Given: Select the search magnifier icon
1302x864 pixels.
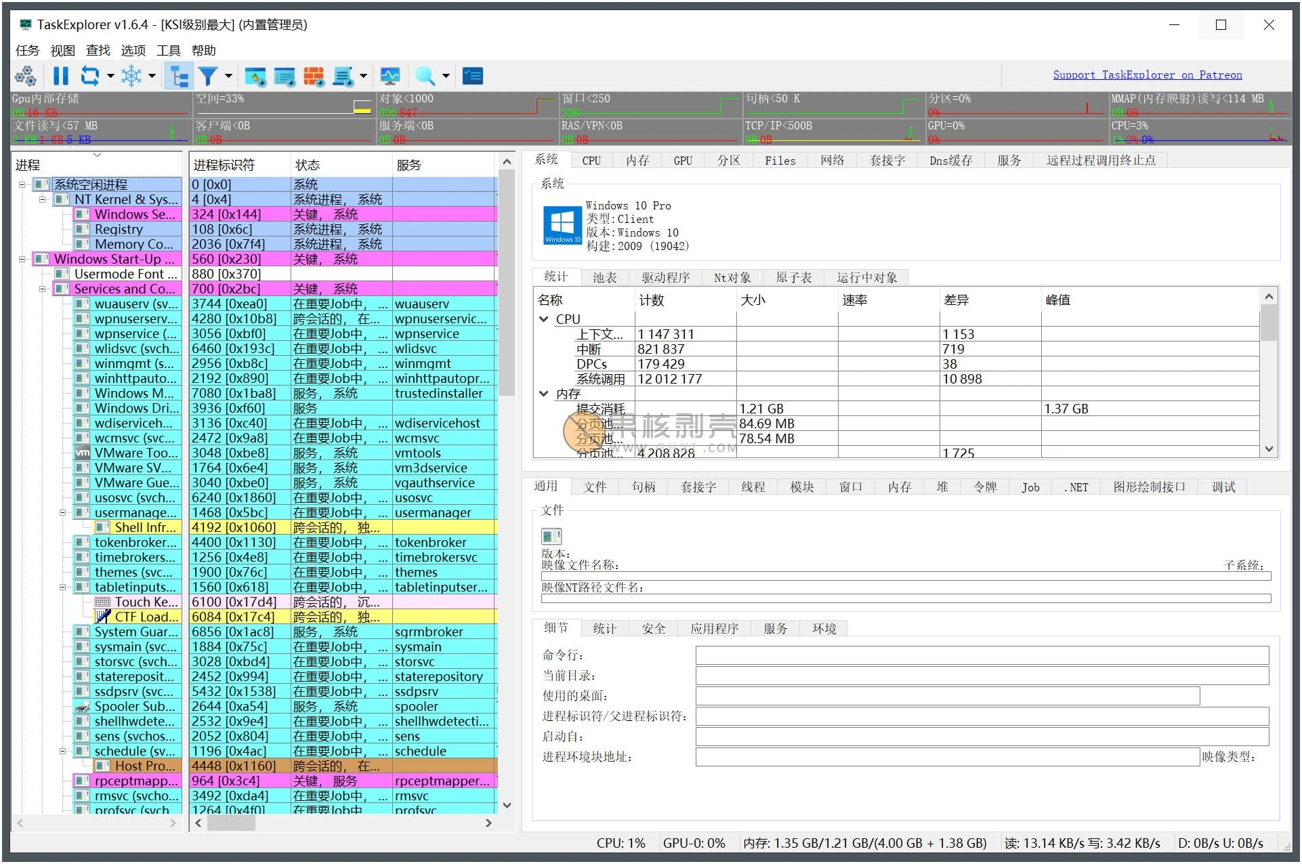Looking at the screenshot, I should (x=426, y=76).
